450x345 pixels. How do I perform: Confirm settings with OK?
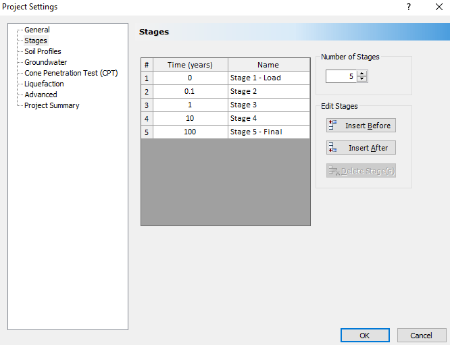[x=365, y=336]
